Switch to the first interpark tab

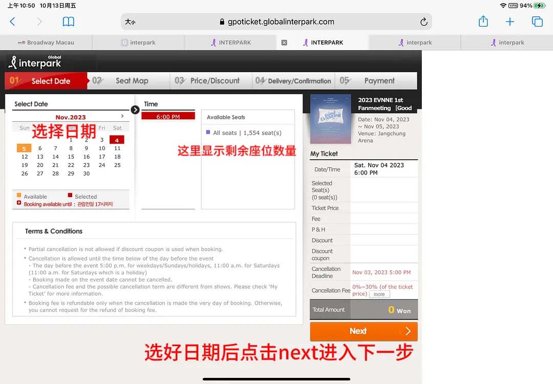tap(138, 42)
